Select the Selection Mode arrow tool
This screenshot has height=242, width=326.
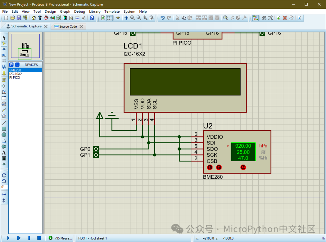pyautogui.click(x=4, y=37)
